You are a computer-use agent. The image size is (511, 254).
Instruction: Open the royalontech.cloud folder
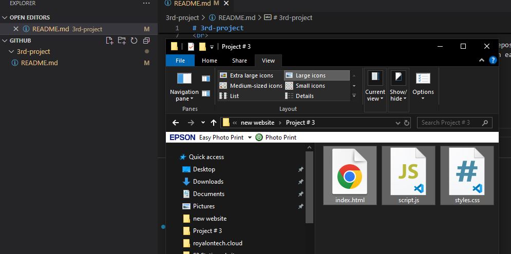click(213, 244)
